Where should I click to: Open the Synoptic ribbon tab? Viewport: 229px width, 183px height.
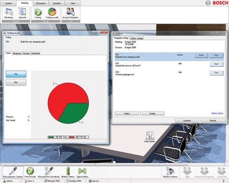tap(57, 3)
